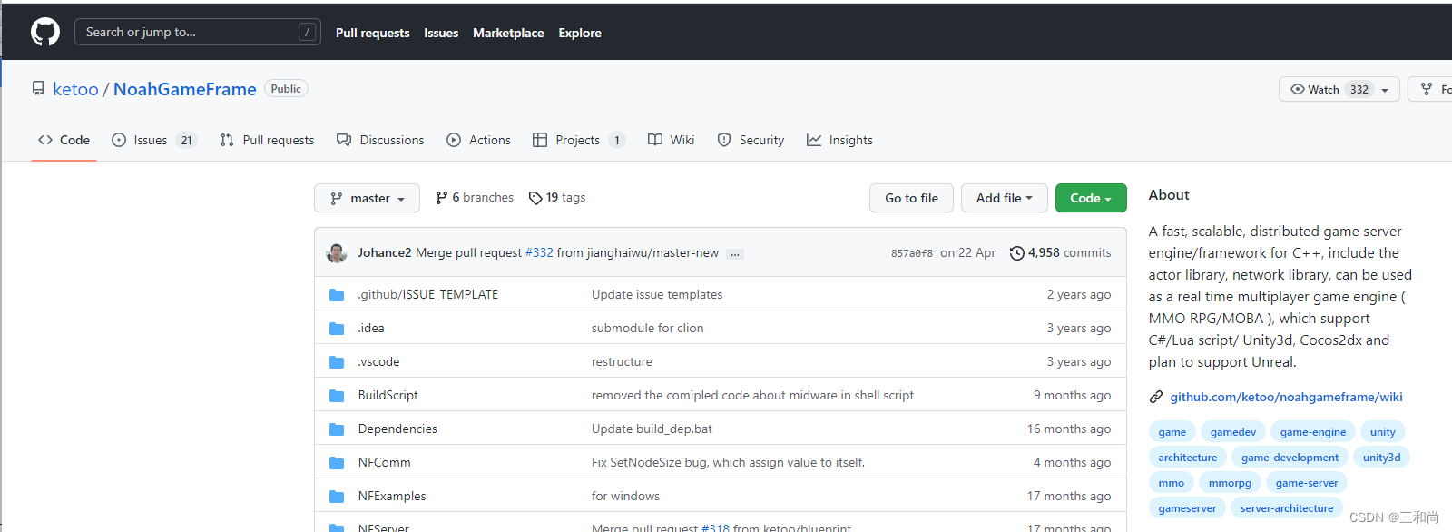
Task: Click the NFExamples folder icon
Action: point(337,497)
